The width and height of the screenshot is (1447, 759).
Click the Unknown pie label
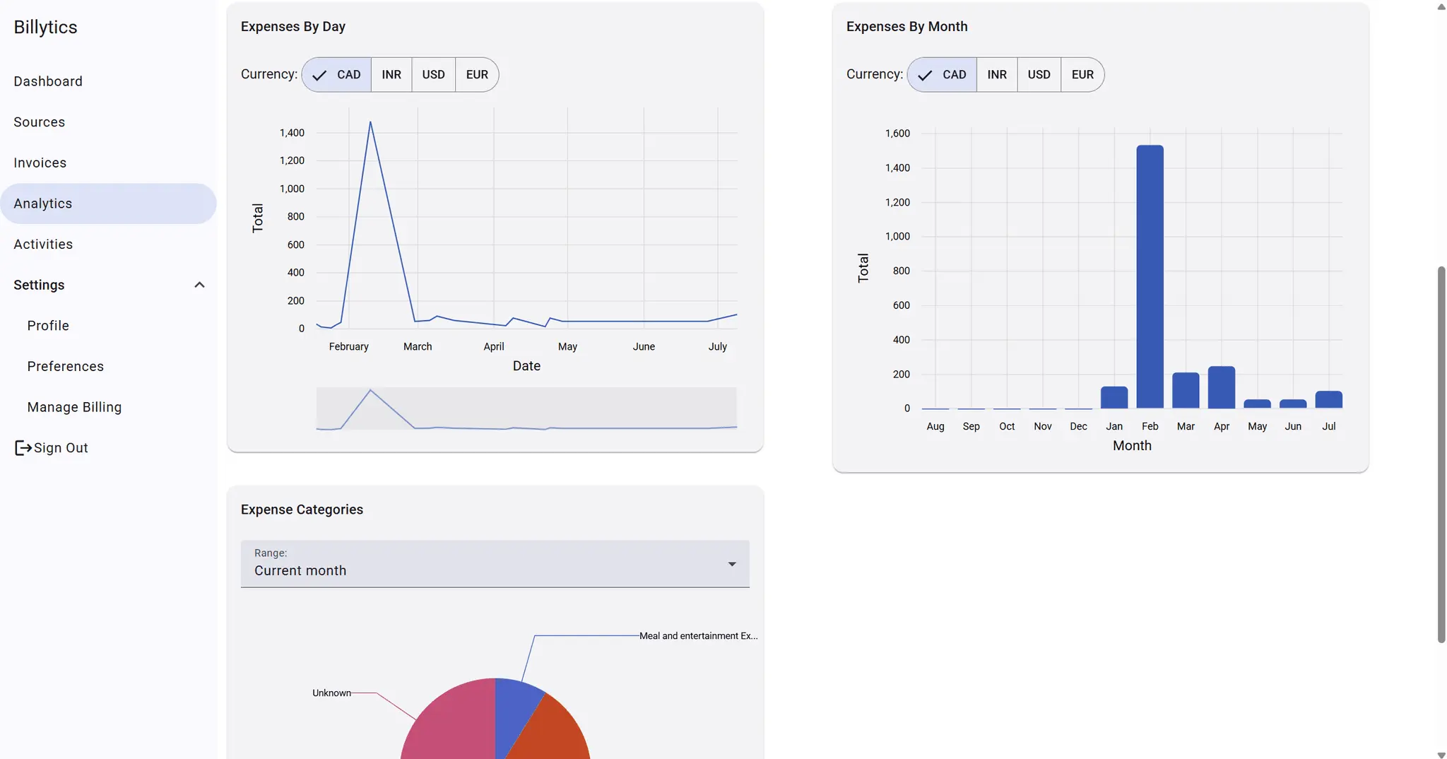pos(331,693)
